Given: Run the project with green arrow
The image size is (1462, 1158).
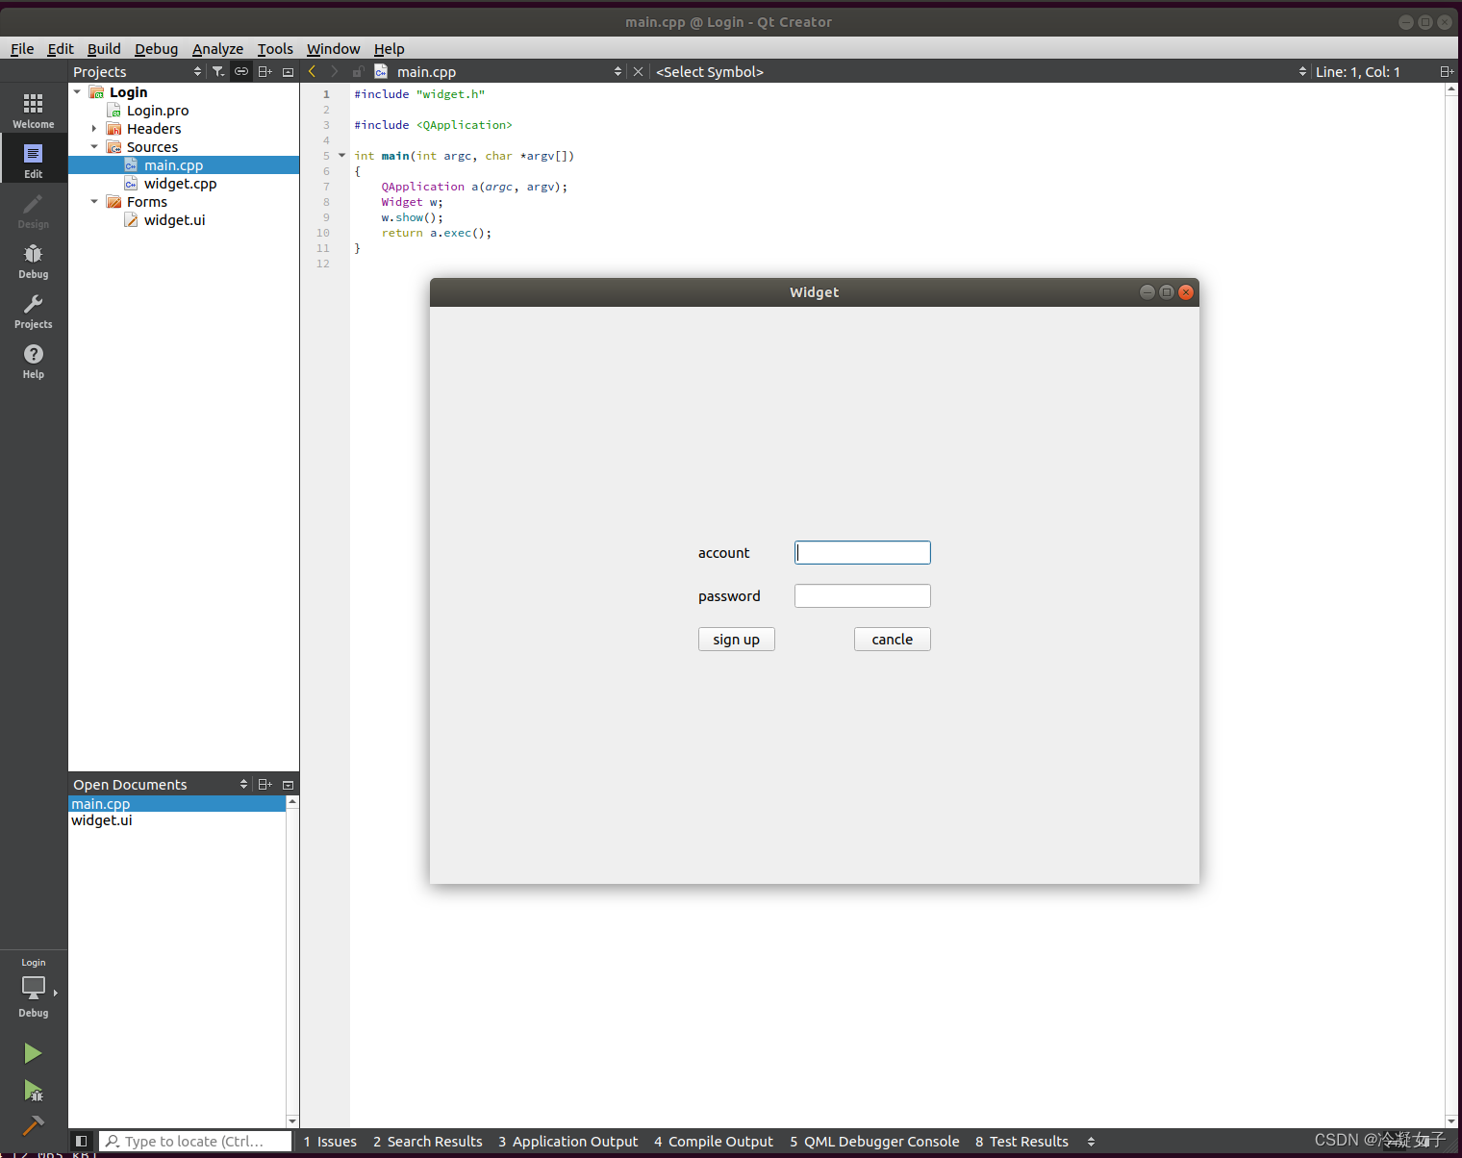Looking at the screenshot, I should coord(33,1053).
